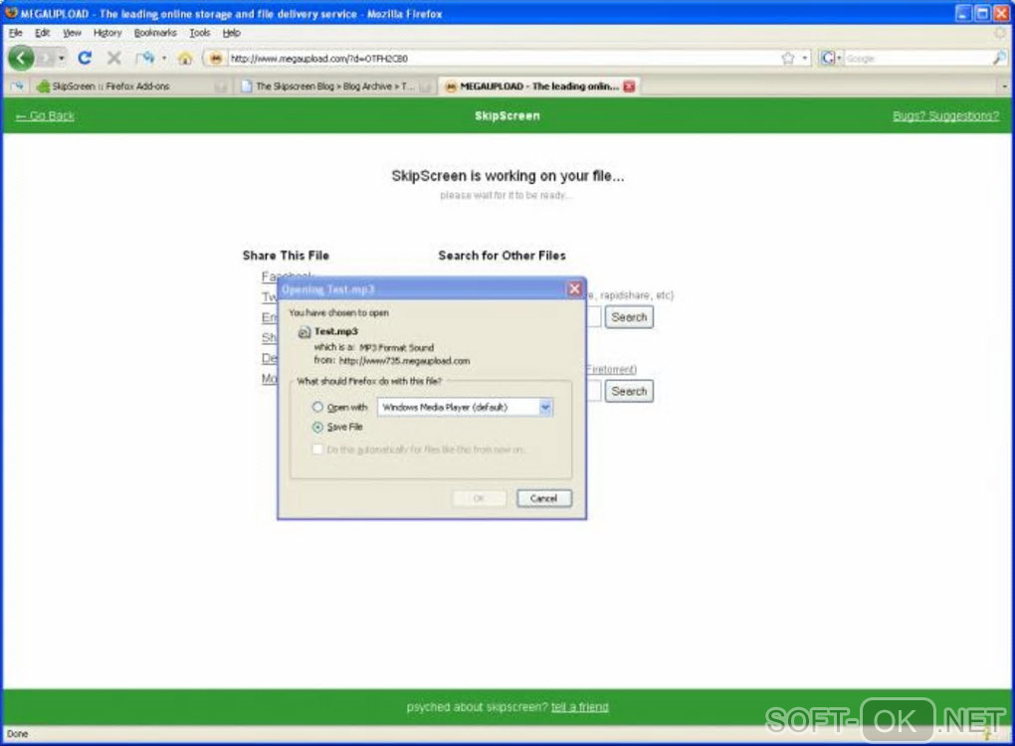Open the History menu

pyautogui.click(x=107, y=33)
